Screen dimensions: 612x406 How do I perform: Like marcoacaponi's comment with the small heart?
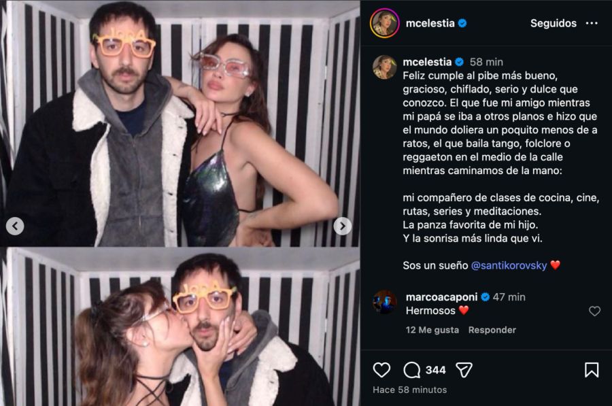coord(594,311)
